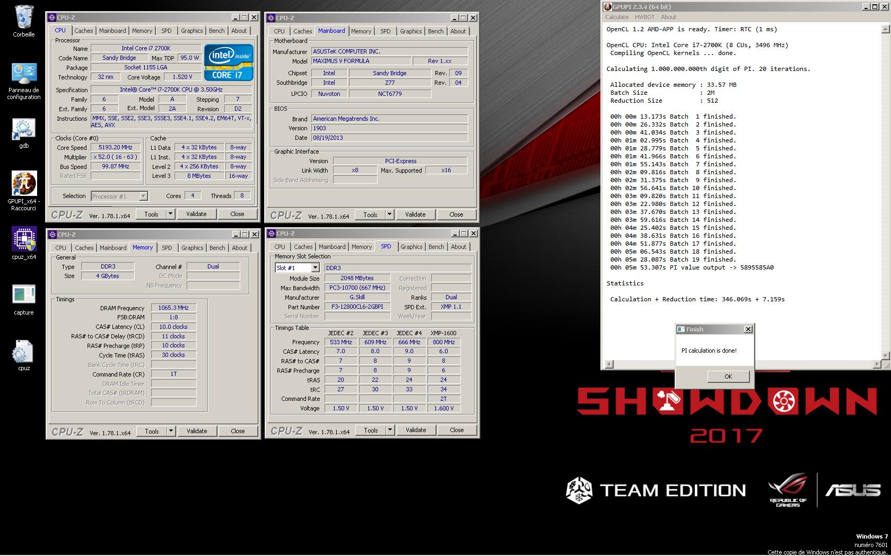891x556 pixels.
Task: Click CPU-Z title icon in SPD window
Action: click(x=271, y=234)
